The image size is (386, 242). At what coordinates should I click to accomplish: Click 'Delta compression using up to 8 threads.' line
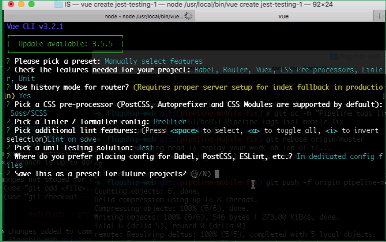tap(176, 200)
